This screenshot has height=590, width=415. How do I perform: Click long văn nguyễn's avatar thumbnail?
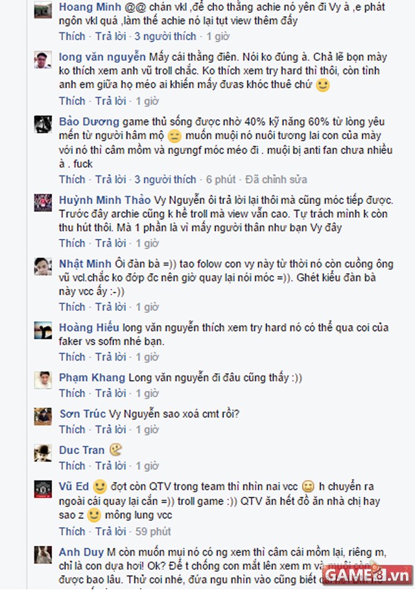click(43, 60)
